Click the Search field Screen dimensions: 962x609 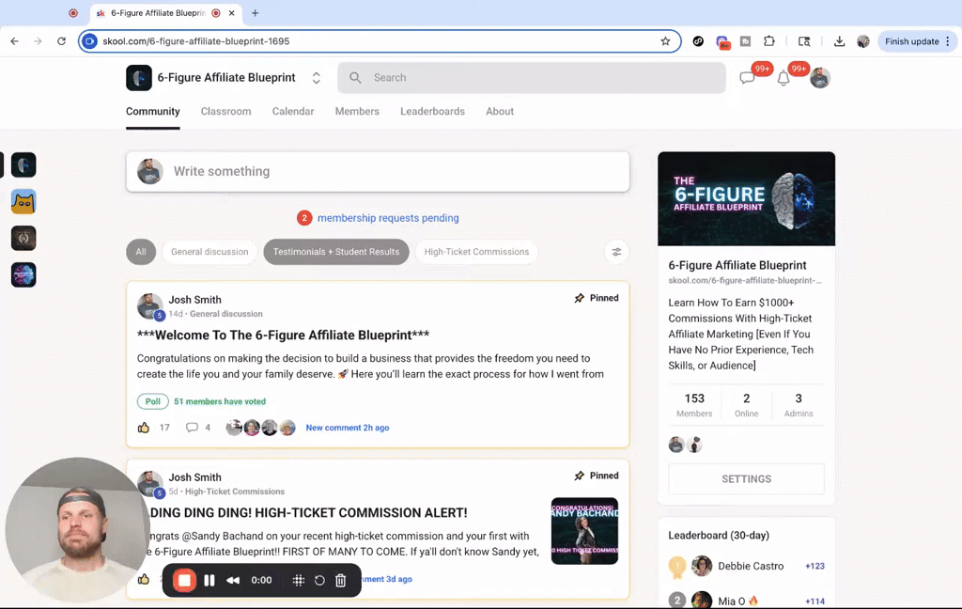(x=532, y=78)
